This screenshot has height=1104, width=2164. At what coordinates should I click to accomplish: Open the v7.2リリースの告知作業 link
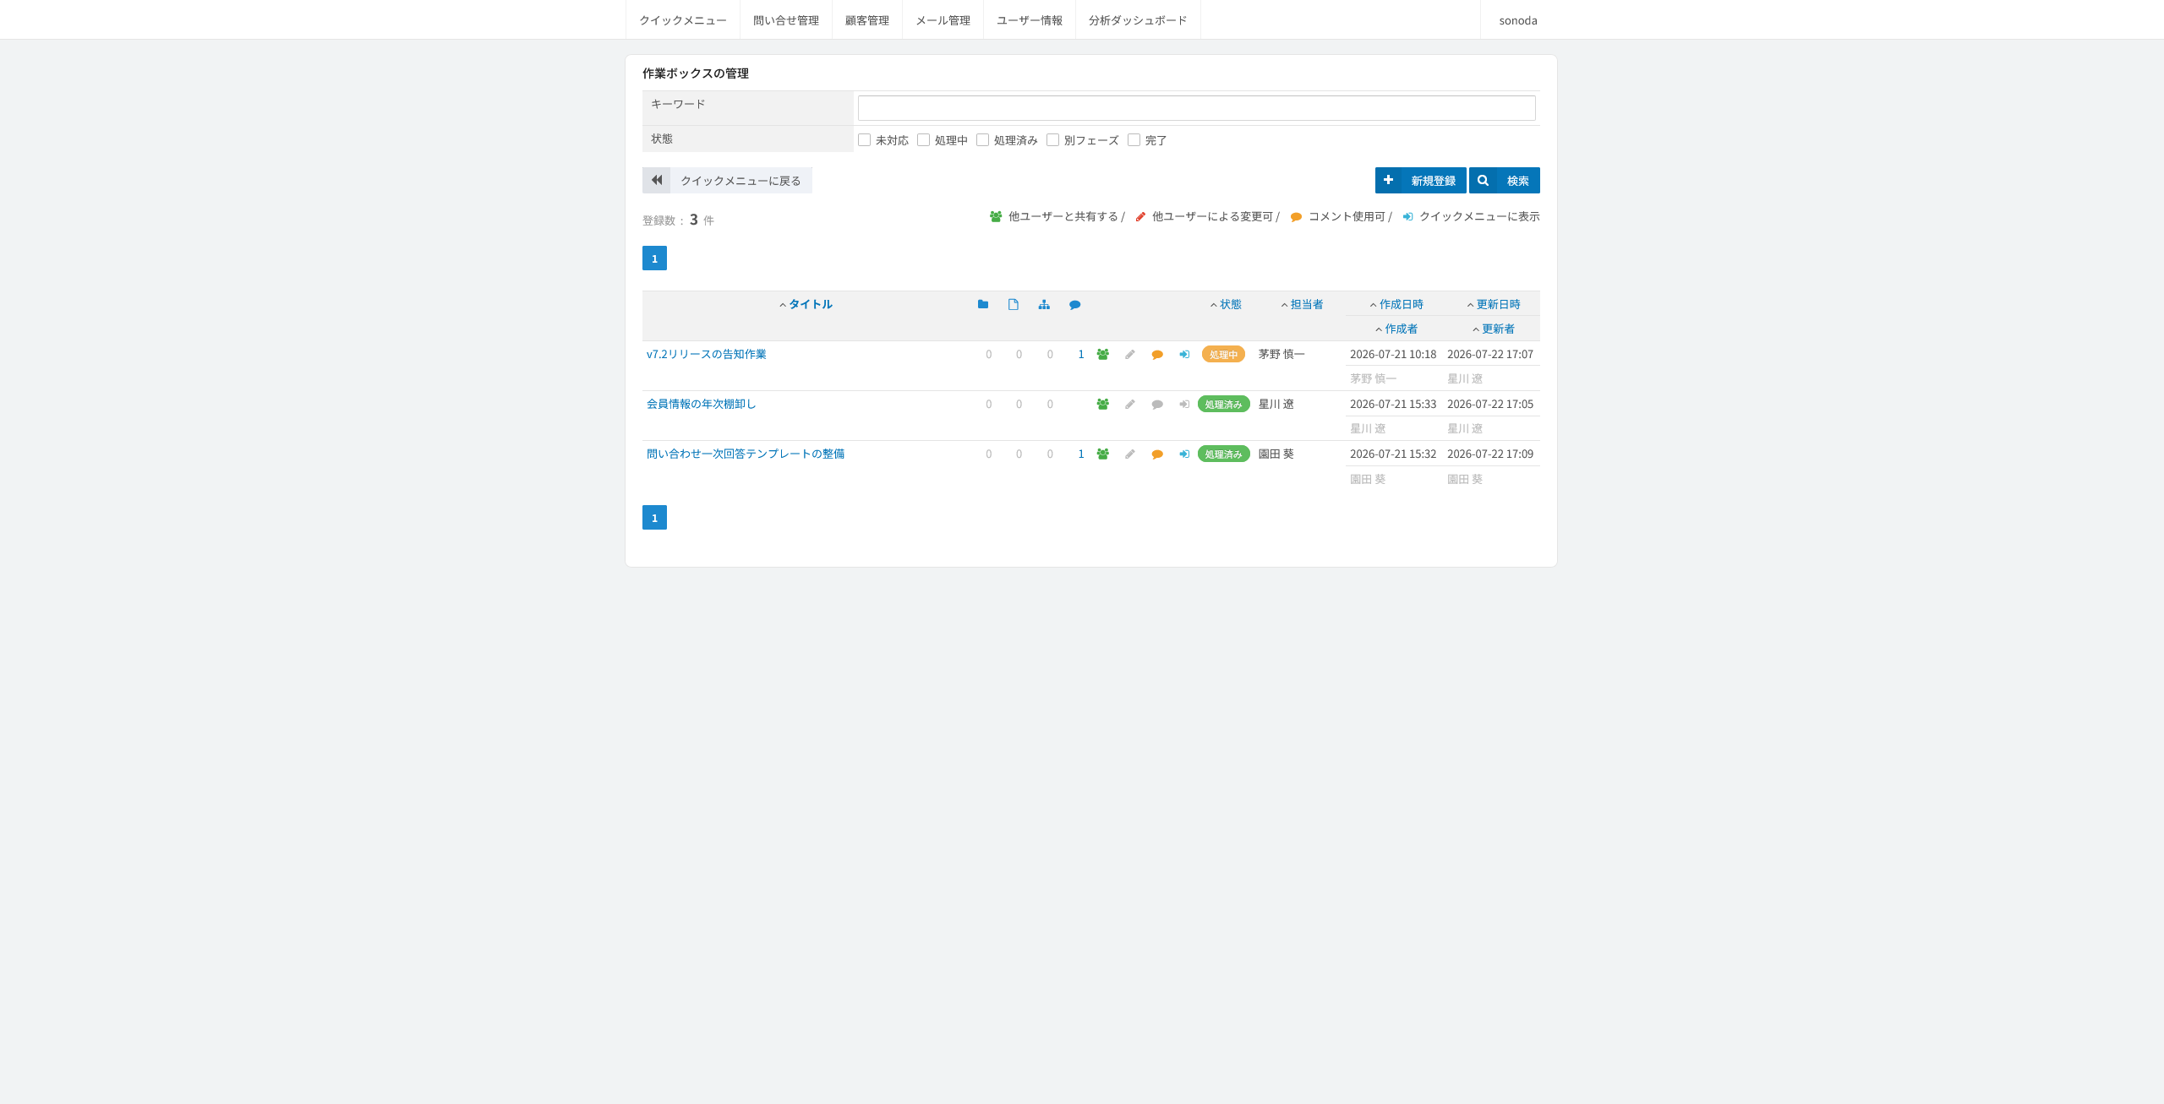click(x=707, y=355)
